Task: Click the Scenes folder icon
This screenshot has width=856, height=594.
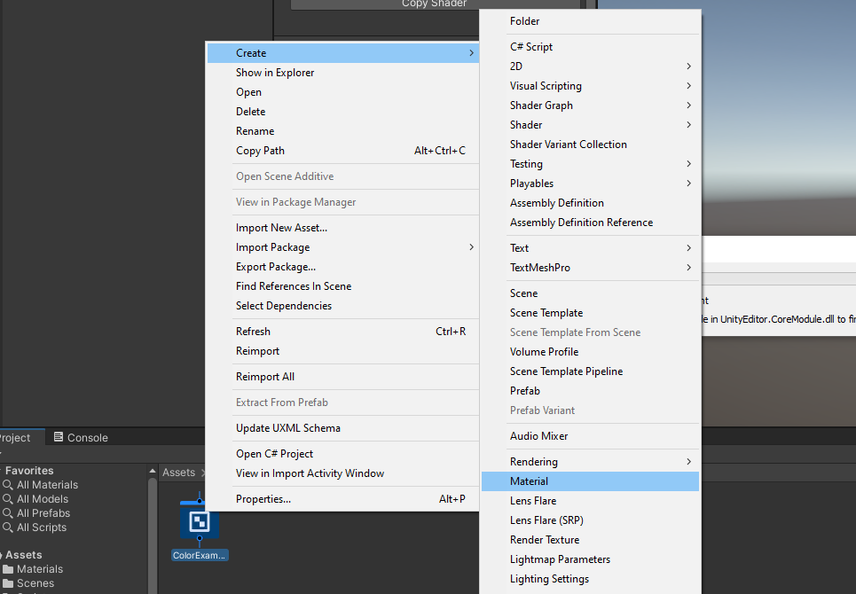Action: coord(8,583)
